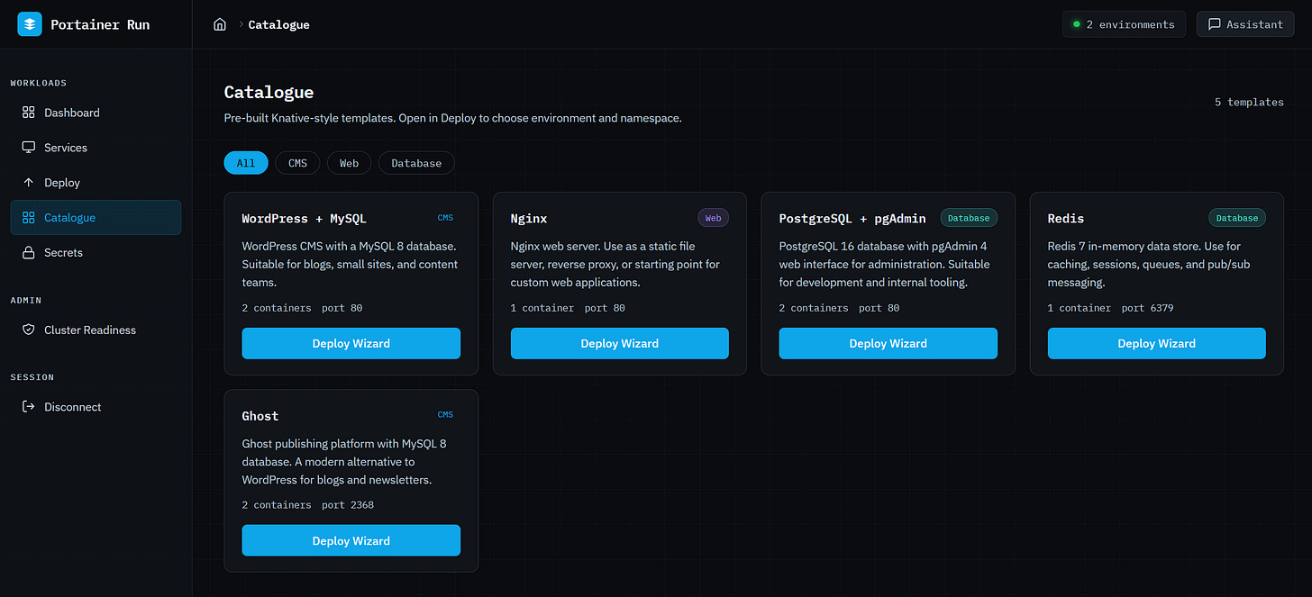1312x597 pixels.
Task: Open the Deploy section
Action: pyautogui.click(x=96, y=183)
